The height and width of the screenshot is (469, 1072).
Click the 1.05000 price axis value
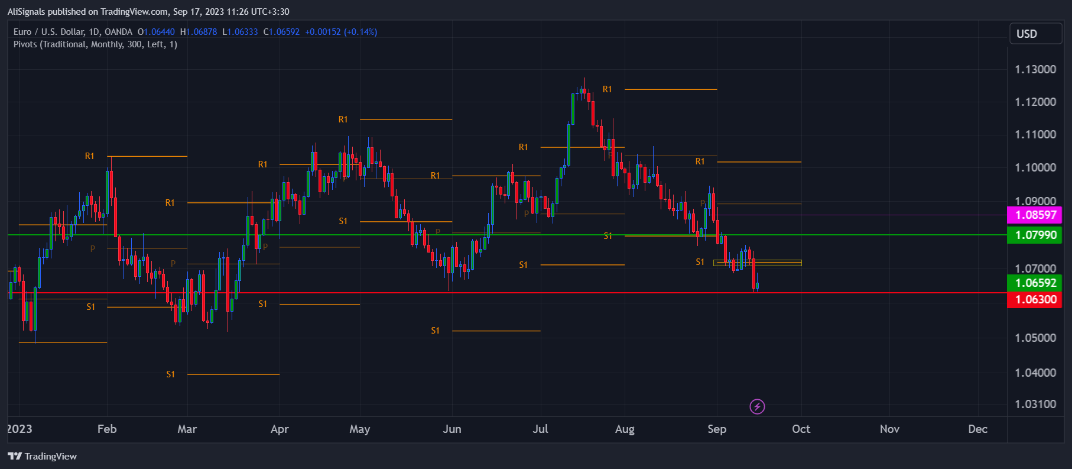click(1035, 338)
